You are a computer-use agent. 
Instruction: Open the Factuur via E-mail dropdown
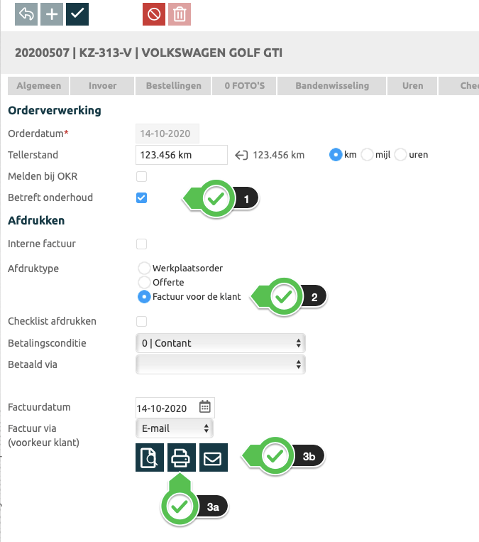[174, 428]
